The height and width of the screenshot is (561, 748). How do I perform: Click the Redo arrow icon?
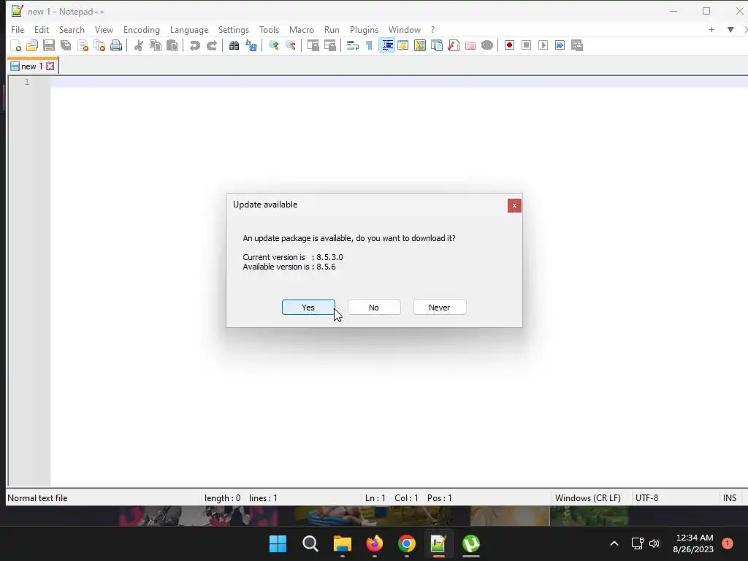pyautogui.click(x=211, y=45)
